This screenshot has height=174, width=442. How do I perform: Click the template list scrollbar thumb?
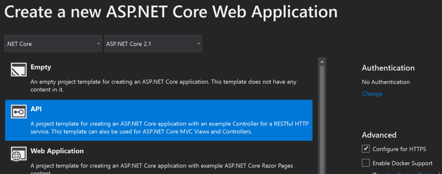[x=322, y=119]
